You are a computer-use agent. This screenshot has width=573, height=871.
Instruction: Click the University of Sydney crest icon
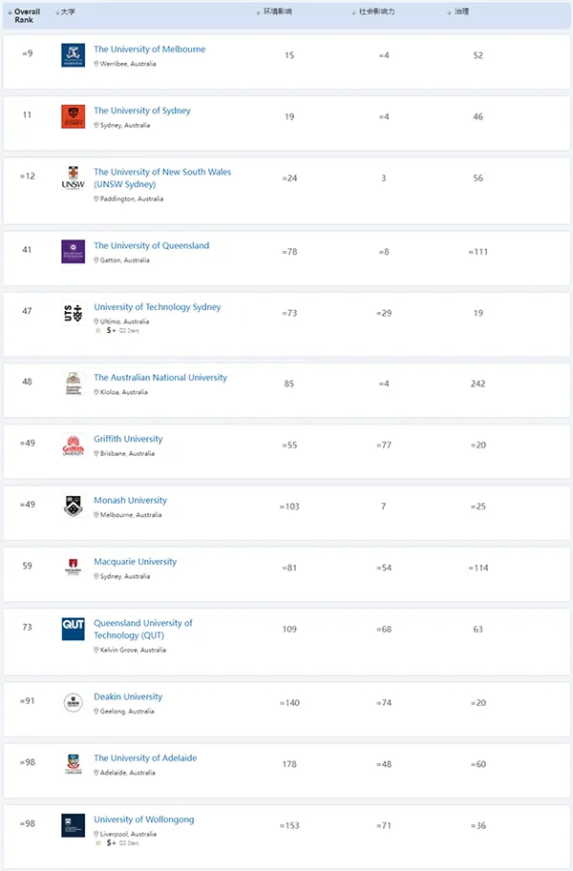pyautogui.click(x=73, y=116)
